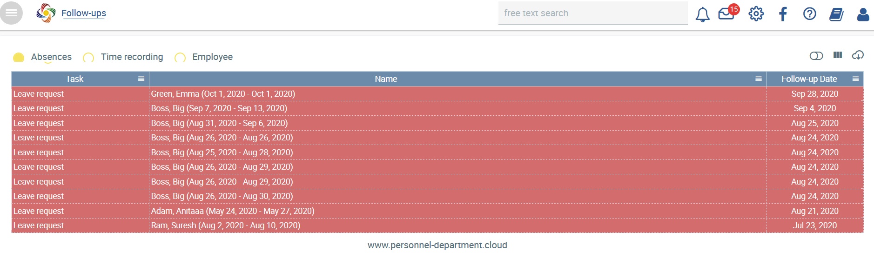Screen dimensions: 874x265
Task: Click the column chooser icon
Action: pyautogui.click(x=838, y=55)
